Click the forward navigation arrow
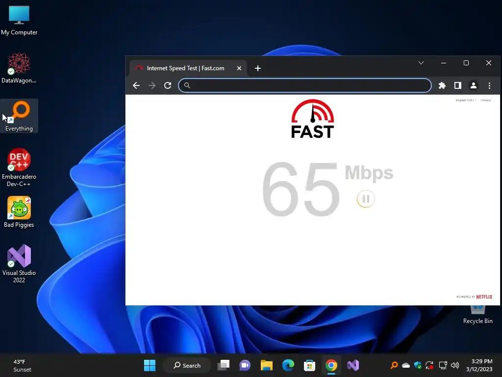This screenshot has width=502, height=377. pyautogui.click(x=152, y=85)
